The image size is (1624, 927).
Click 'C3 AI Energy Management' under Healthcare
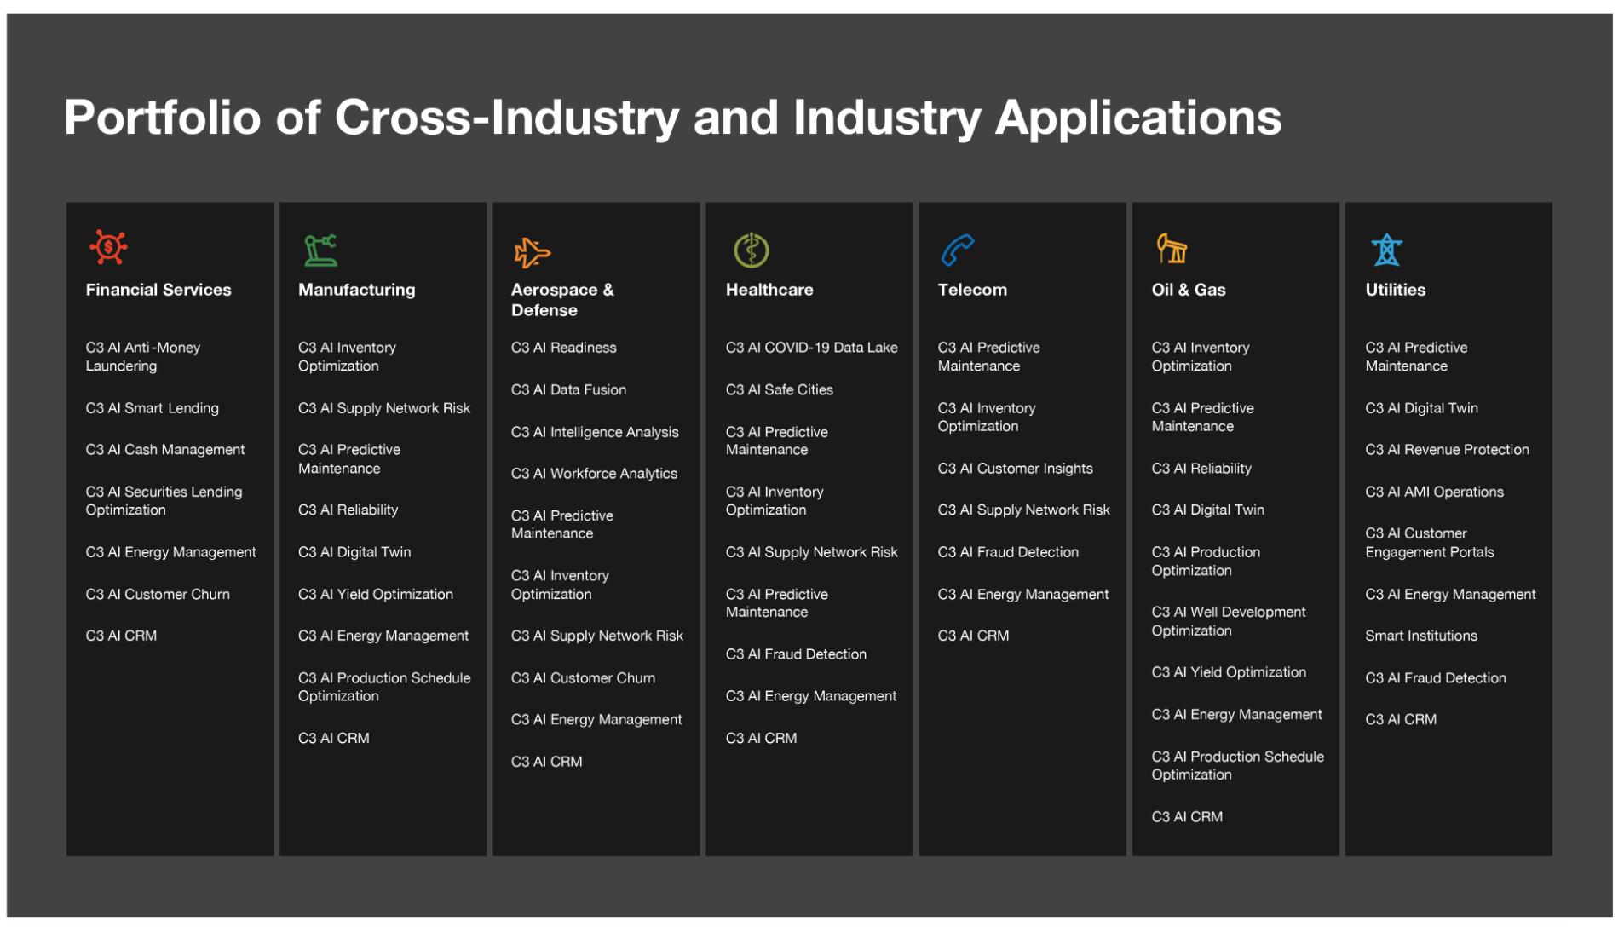point(811,696)
